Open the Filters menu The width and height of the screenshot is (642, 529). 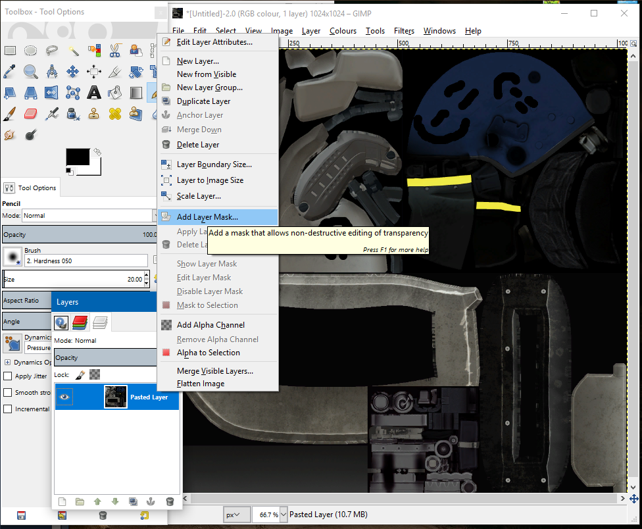pos(404,31)
